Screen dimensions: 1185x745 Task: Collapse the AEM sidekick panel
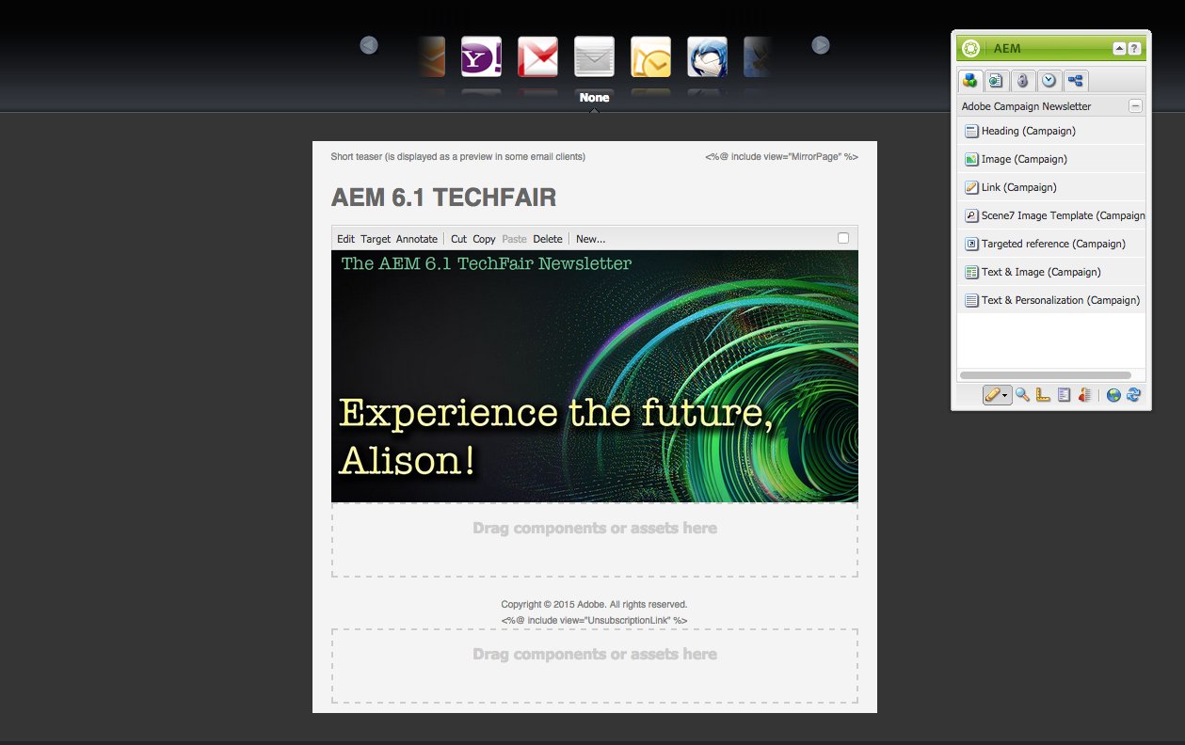pos(1118,49)
